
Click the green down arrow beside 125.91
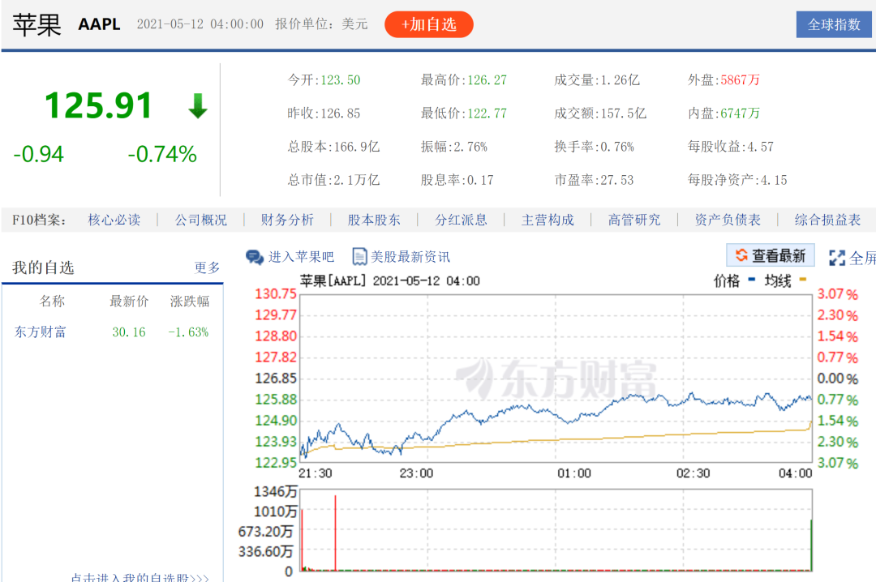[x=198, y=106]
